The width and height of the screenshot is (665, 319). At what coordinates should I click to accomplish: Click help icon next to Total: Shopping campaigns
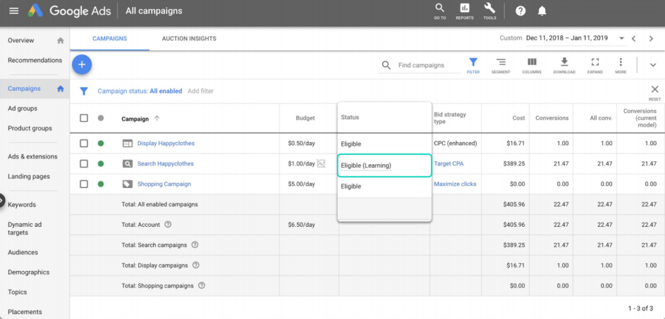click(x=201, y=285)
